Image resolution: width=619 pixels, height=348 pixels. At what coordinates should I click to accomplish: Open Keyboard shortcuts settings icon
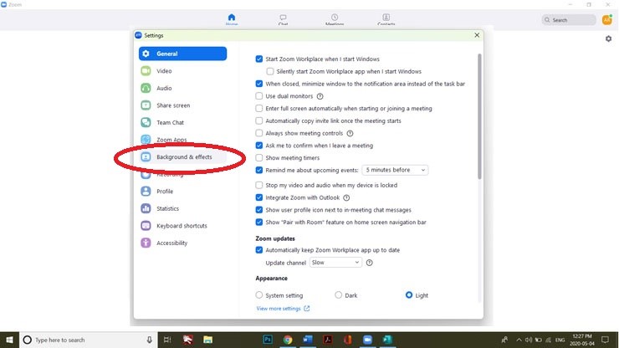(x=146, y=226)
